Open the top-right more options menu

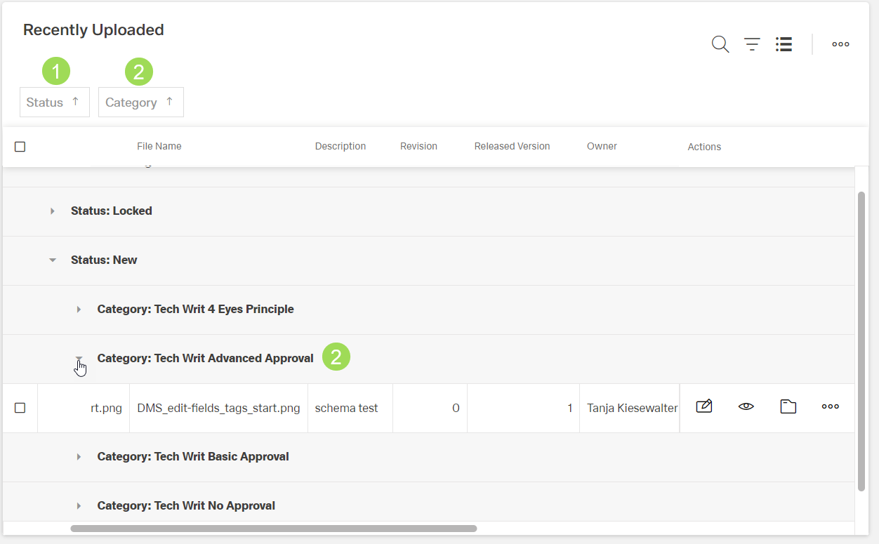[x=840, y=44]
